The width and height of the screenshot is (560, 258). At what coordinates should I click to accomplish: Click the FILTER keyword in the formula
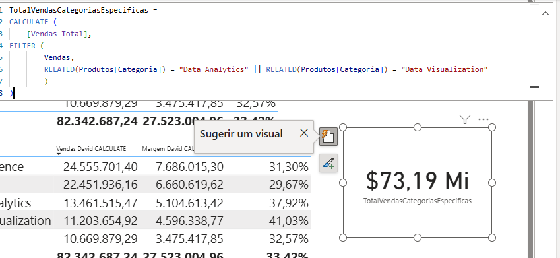(22, 46)
